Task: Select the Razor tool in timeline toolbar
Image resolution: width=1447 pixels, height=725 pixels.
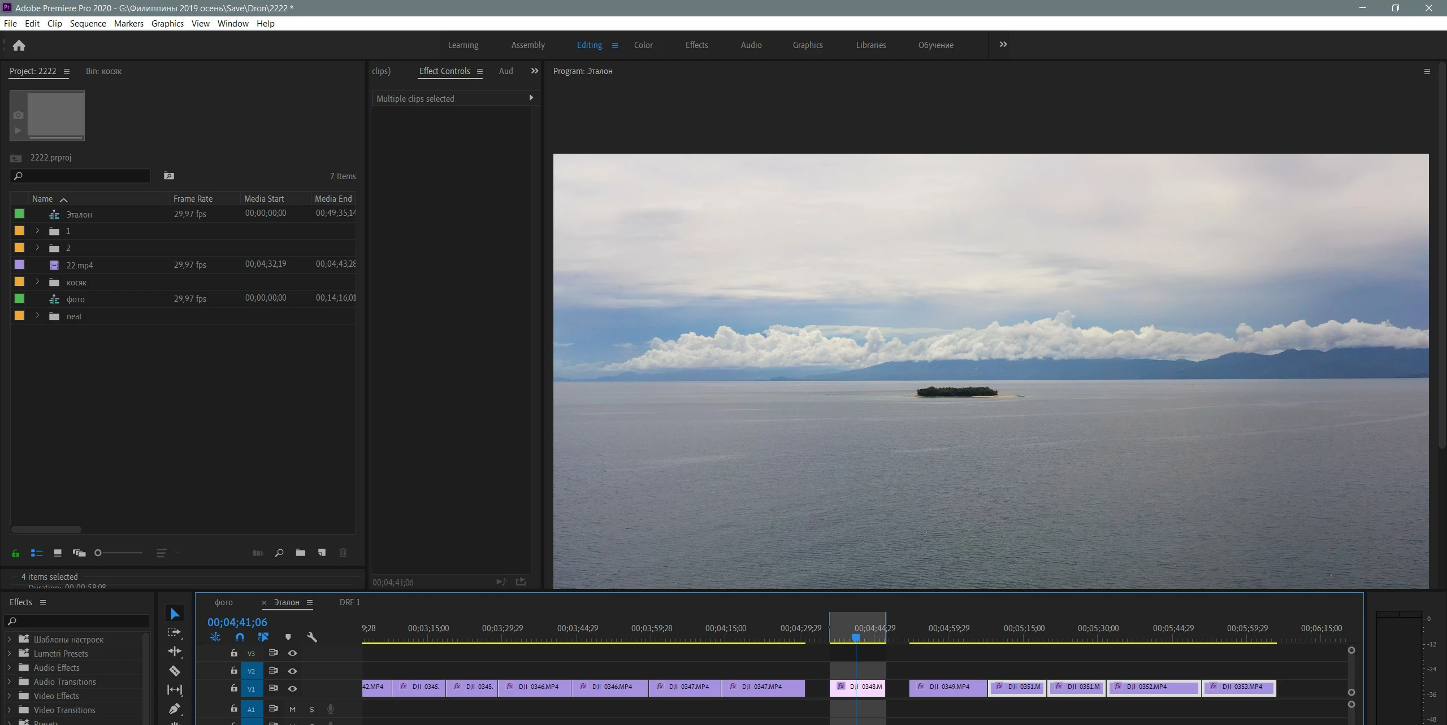Action: (x=175, y=671)
